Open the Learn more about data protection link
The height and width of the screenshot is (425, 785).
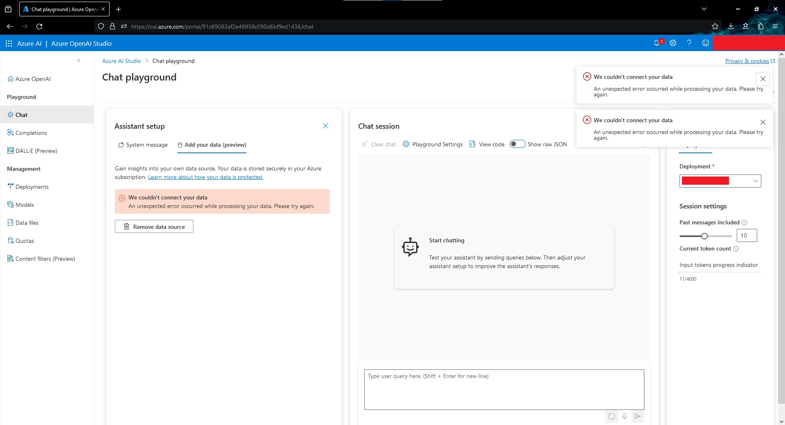coord(206,177)
